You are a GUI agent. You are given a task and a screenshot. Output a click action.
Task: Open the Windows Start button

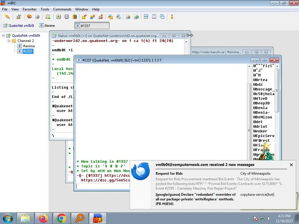click(x=8, y=218)
